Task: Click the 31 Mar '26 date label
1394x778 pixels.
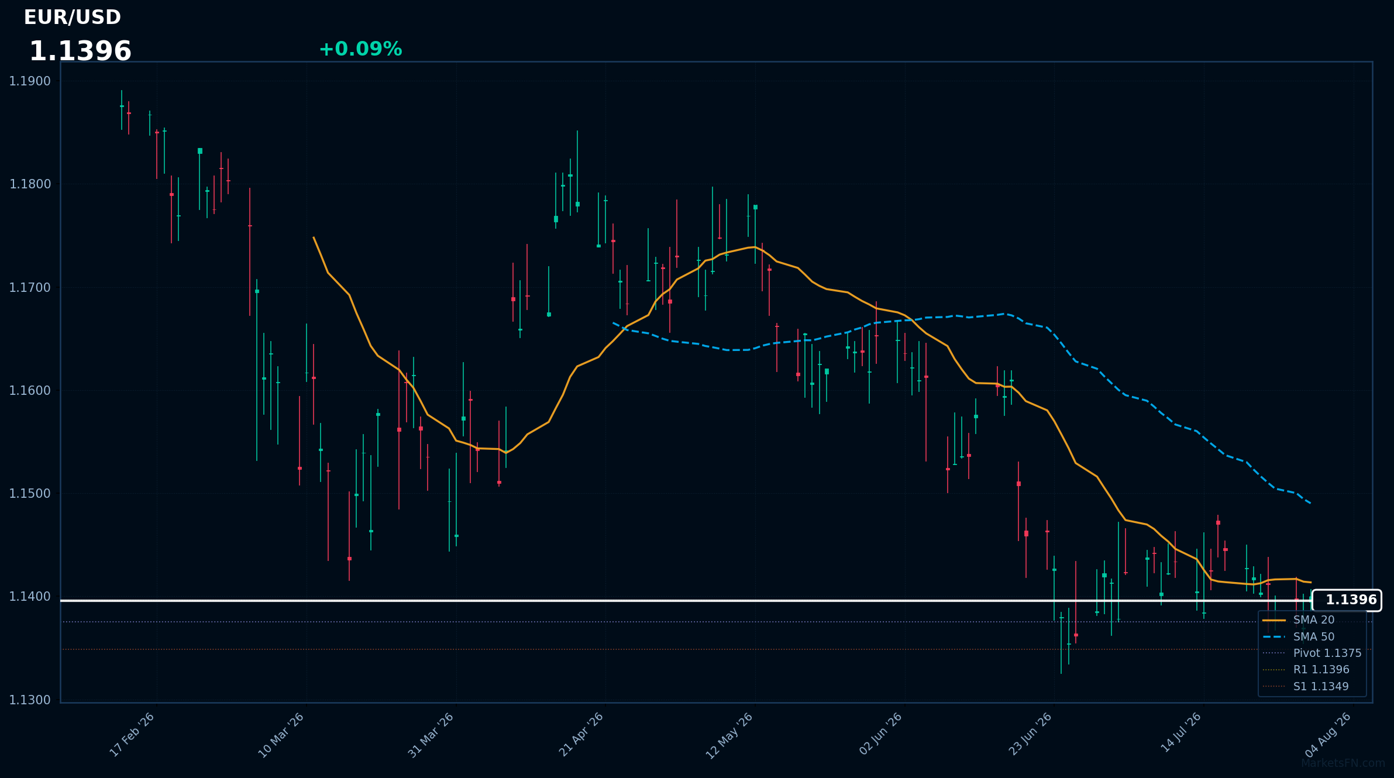Action: pos(431,735)
